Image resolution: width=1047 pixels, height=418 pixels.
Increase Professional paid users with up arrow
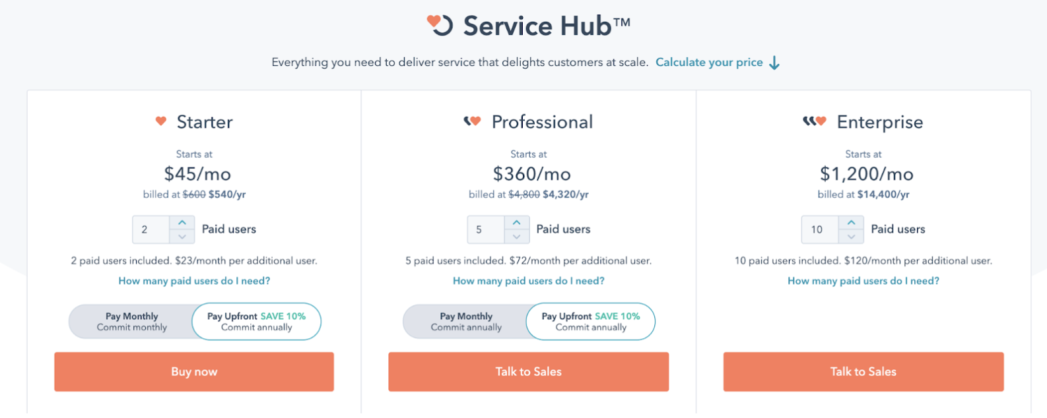tap(516, 223)
